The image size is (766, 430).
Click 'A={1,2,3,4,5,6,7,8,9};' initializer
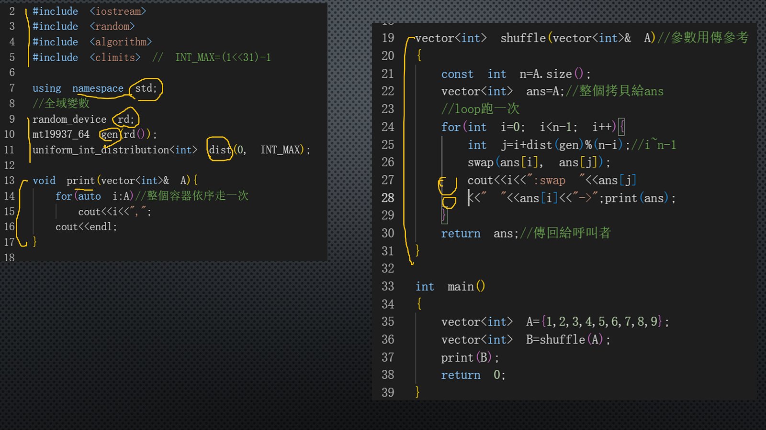tap(597, 322)
